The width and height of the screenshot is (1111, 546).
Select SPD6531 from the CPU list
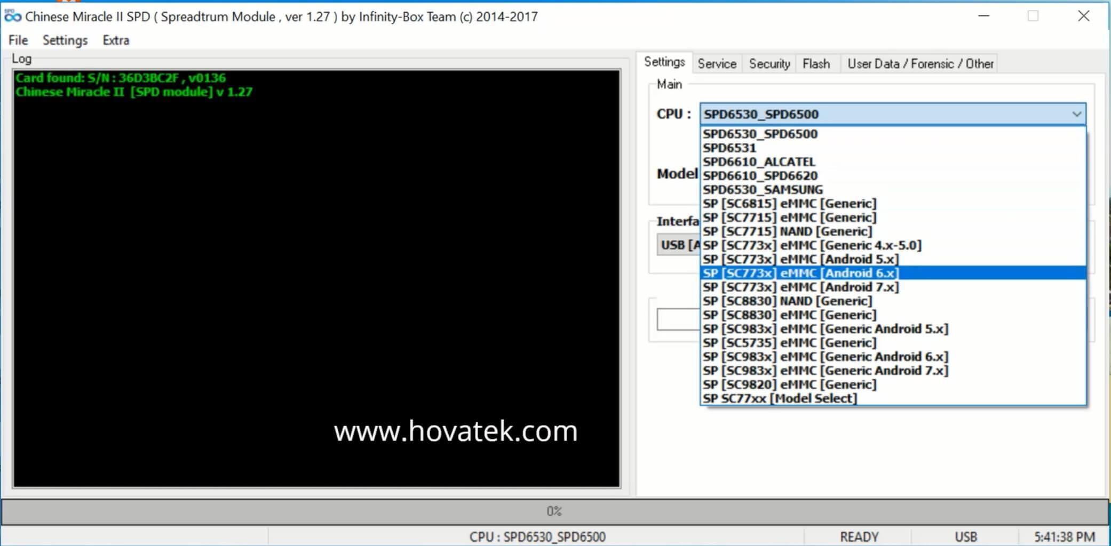pyautogui.click(x=893, y=148)
